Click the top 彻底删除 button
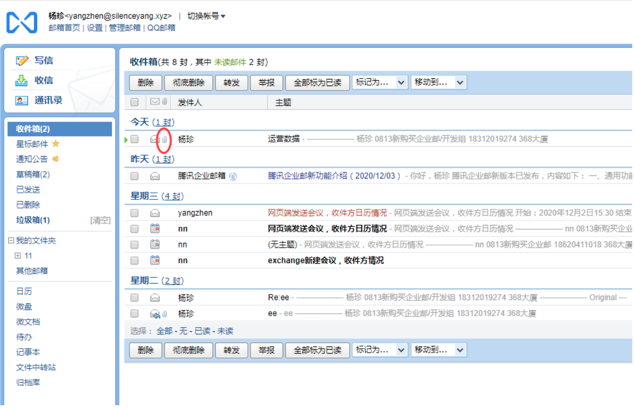This screenshot has height=410, width=634. (x=188, y=83)
